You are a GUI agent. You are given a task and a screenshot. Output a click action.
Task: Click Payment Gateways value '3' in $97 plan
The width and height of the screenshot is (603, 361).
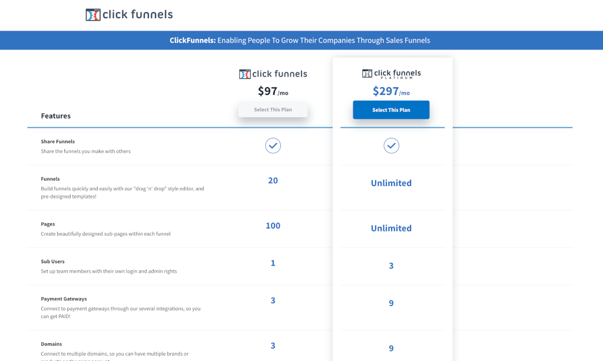point(273,300)
